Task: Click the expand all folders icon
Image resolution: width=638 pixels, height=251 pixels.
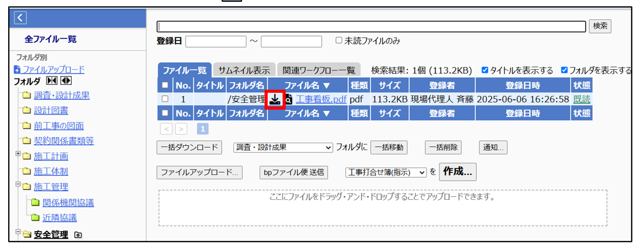Action: [66, 81]
